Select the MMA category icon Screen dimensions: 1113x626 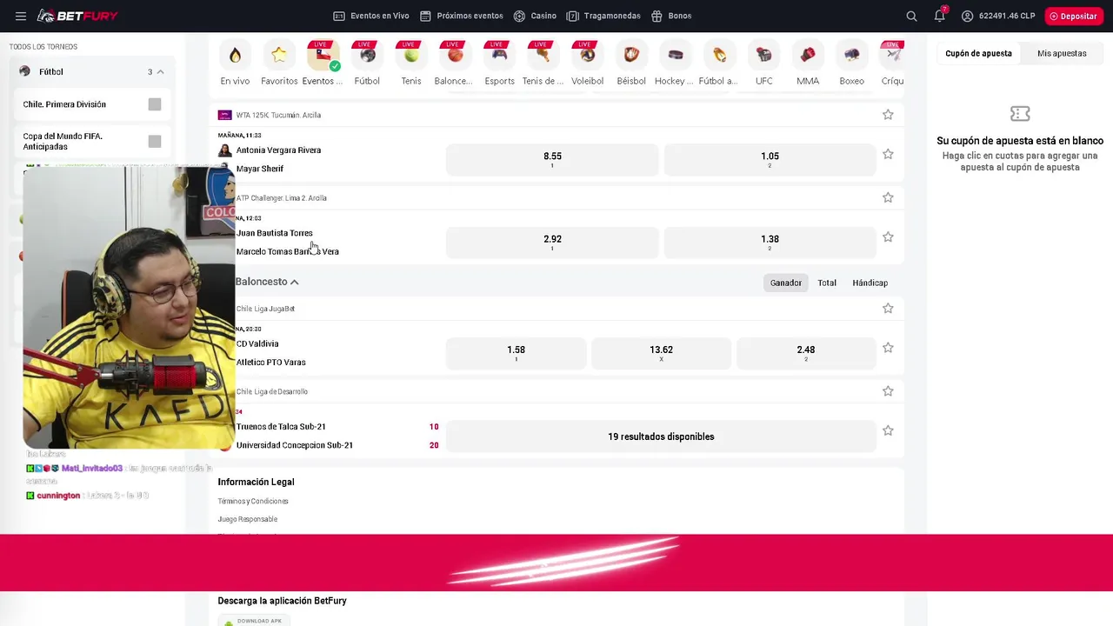click(x=808, y=55)
